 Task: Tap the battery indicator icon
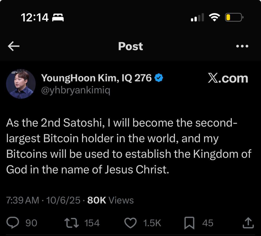coord(234,17)
